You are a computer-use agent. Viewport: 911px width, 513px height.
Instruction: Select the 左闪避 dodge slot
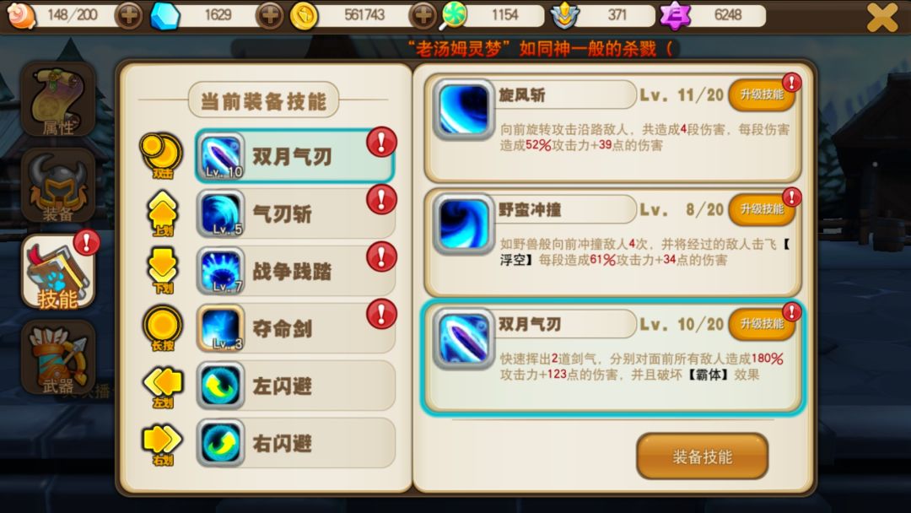[295, 386]
